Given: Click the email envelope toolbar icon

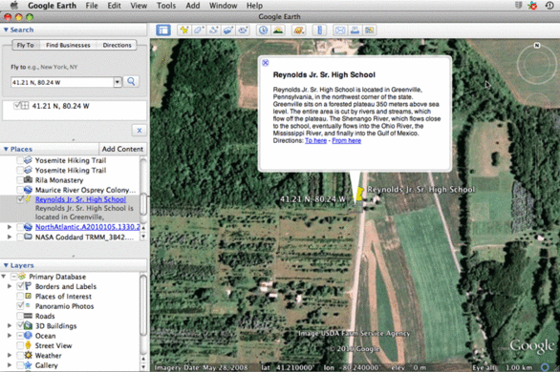Looking at the screenshot, I should tap(340, 31).
